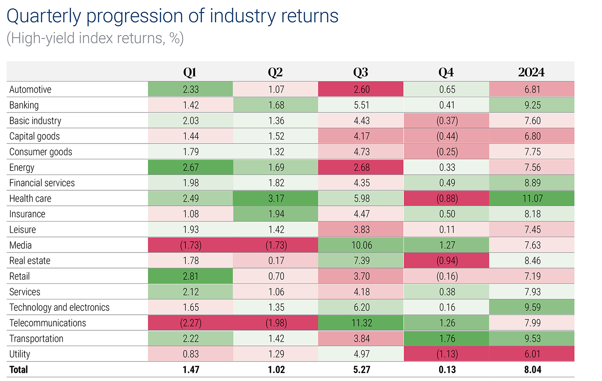Click Health care's 11.07 dark green cell
Image resolution: width=602 pixels, height=381 pixels.
(x=532, y=198)
